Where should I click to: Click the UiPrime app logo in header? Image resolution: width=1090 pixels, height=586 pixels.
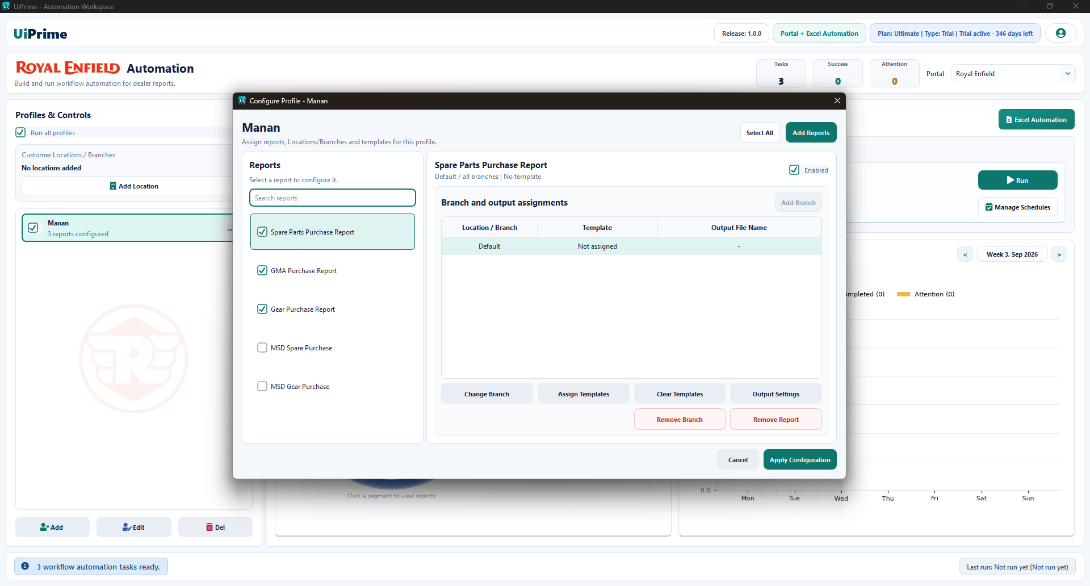[x=40, y=34]
